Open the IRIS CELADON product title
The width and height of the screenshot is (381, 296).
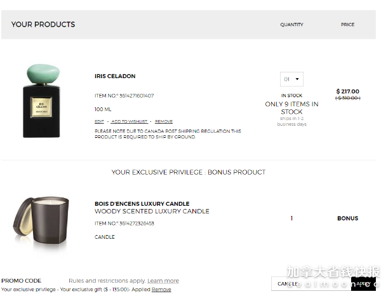pyautogui.click(x=115, y=76)
